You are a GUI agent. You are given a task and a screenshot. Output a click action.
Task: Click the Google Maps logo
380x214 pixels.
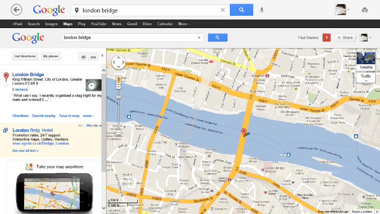pyautogui.click(x=28, y=38)
